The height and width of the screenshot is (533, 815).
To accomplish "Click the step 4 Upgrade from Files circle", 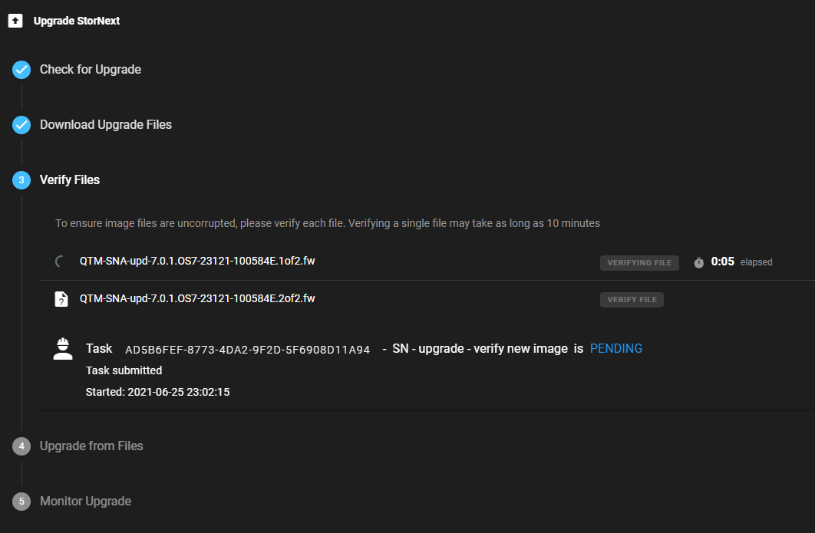I will (21, 446).
